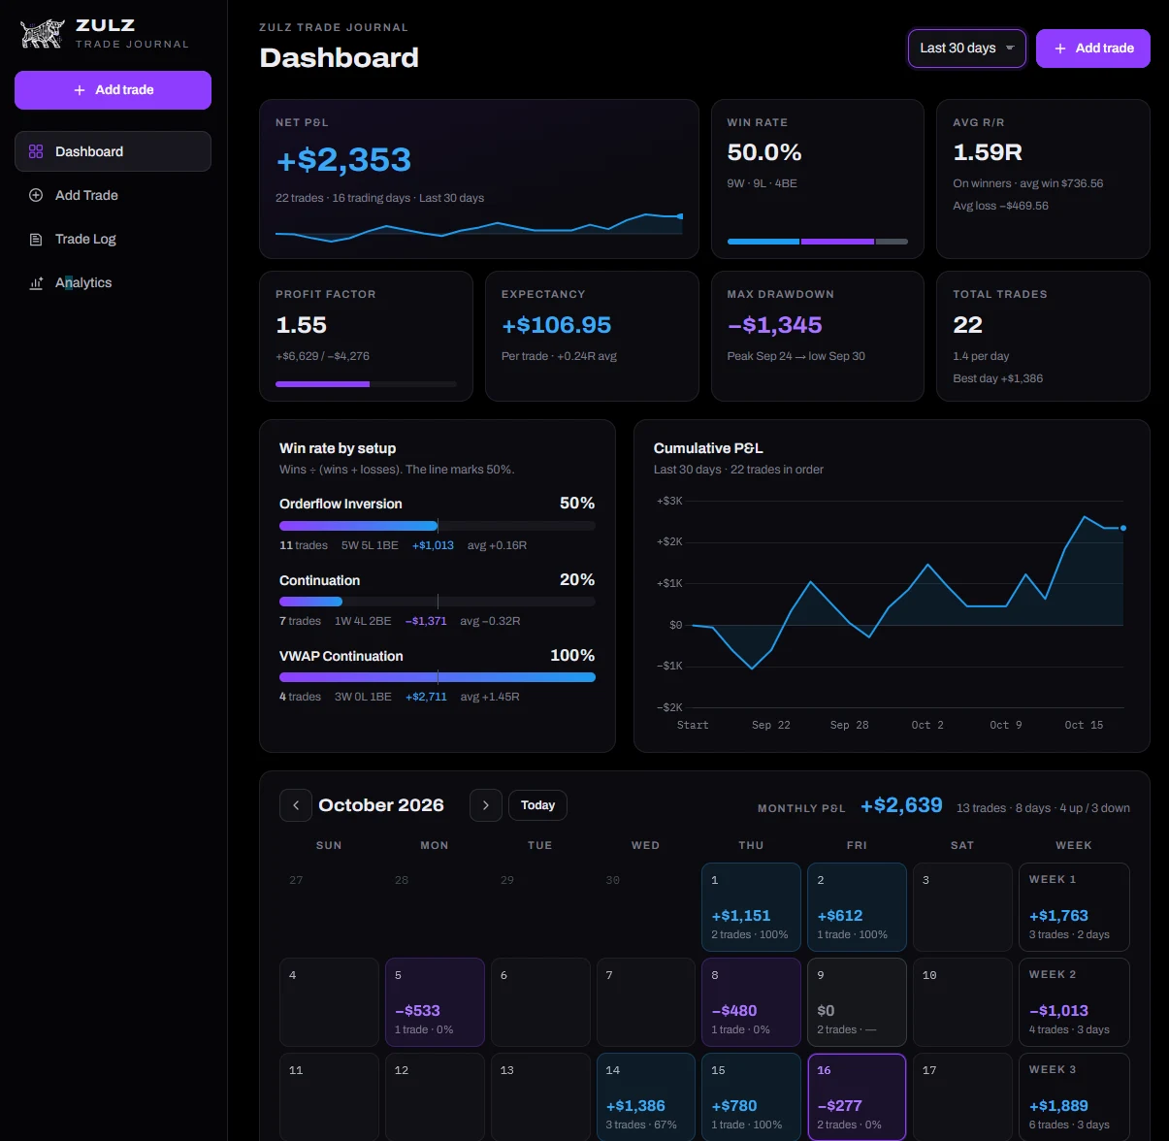Select October 5 calendar day showing −$533

(435, 1002)
